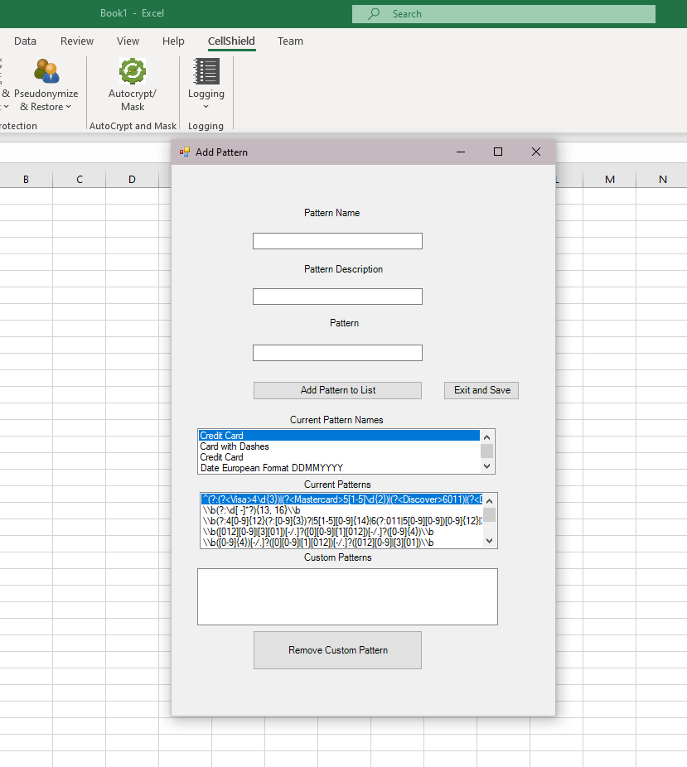Viewport: 687px width, 767px height.
Task: Open the Review ribbon tab
Action: click(77, 41)
